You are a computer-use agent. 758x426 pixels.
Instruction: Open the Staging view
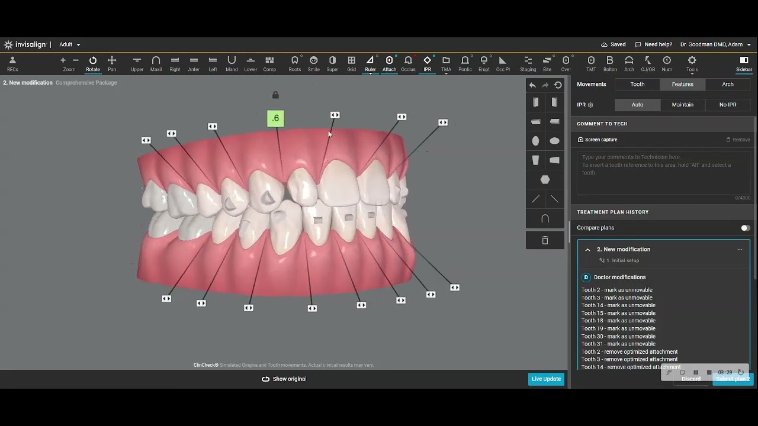tap(528, 64)
